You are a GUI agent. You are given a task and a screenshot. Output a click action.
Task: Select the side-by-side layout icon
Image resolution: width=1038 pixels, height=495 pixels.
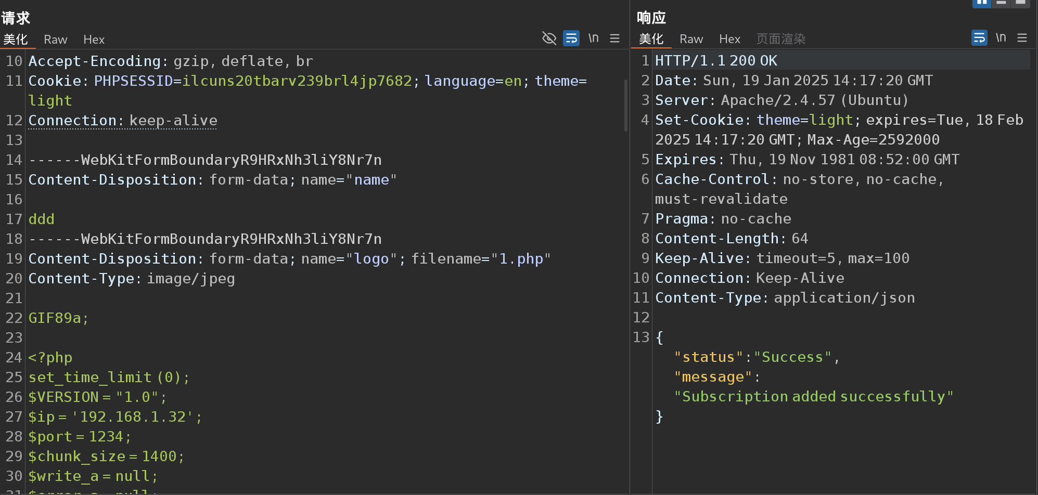pos(981,3)
